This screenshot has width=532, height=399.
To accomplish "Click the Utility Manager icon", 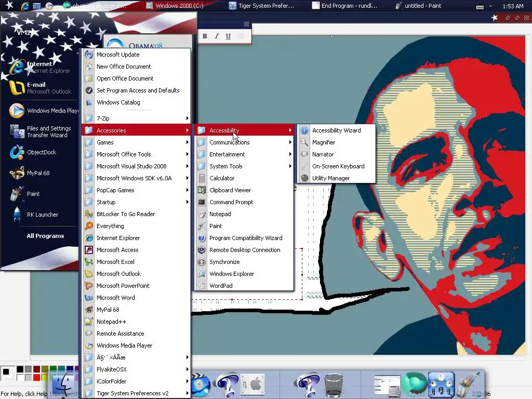I will click(x=304, y=178).
